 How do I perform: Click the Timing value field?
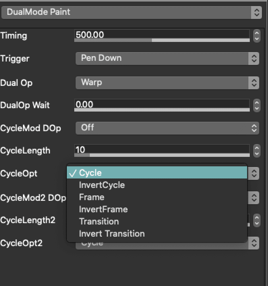pyautogui.click(x=162, y=34)
